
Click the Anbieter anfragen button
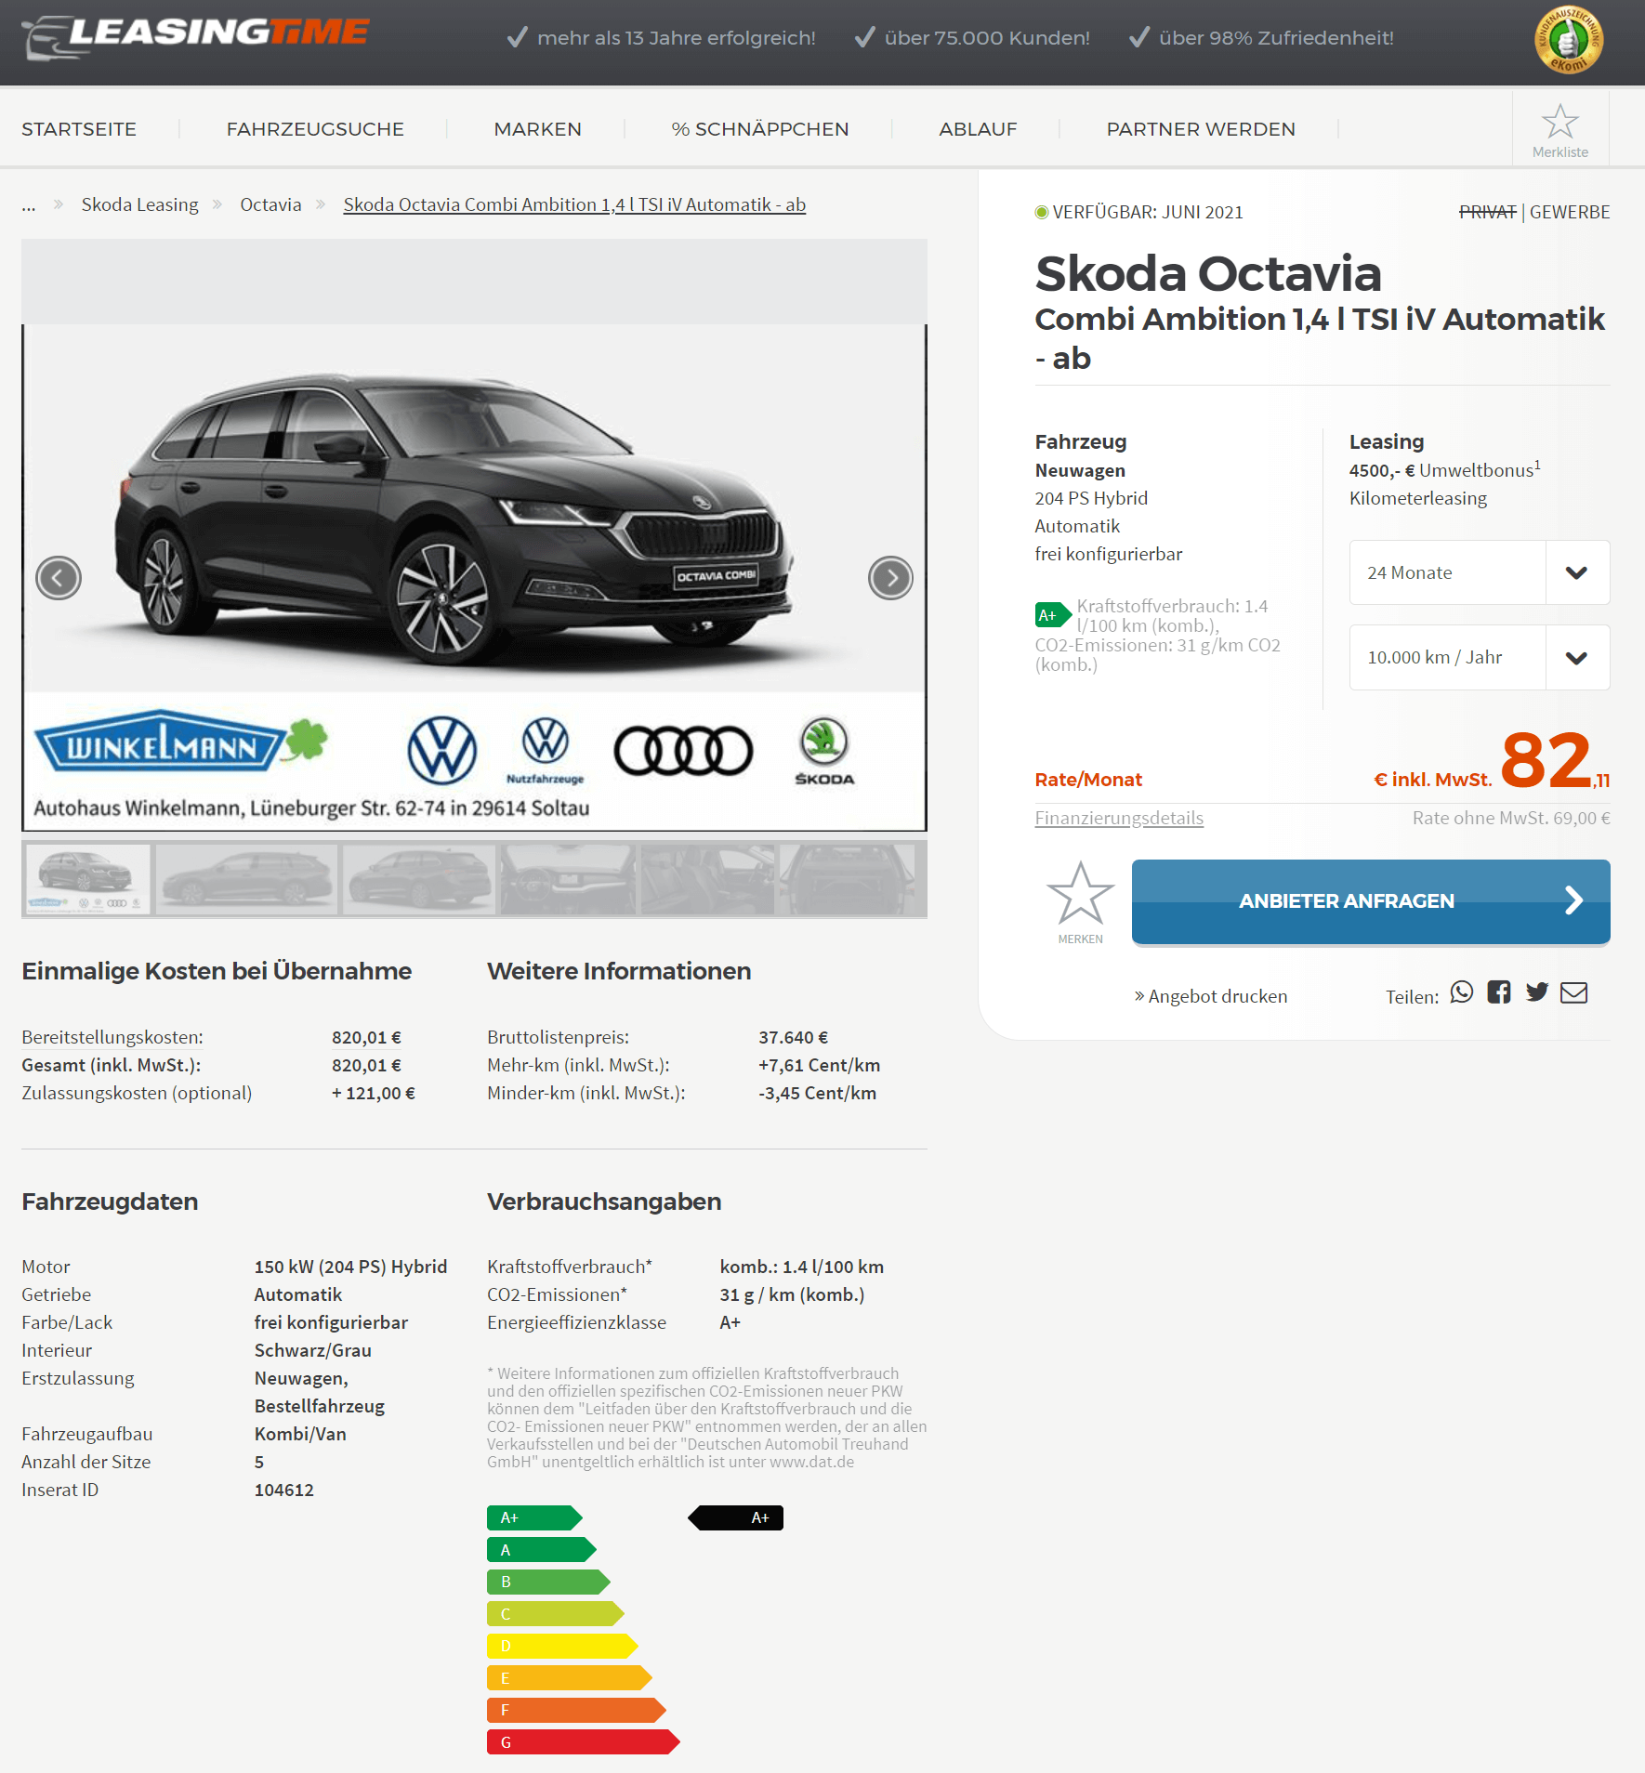(x=1371, y=901)
